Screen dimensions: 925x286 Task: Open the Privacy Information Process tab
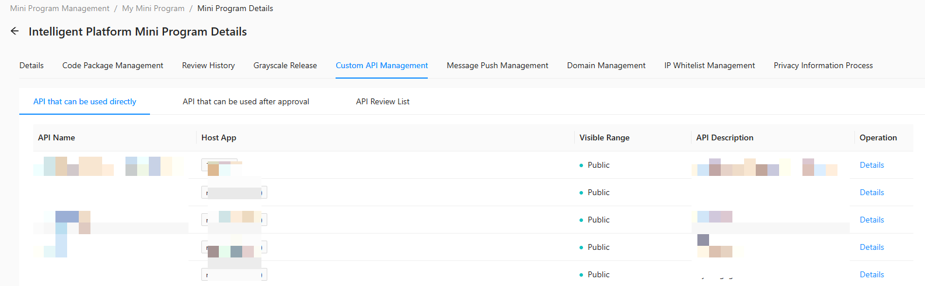pyautogui.click(x=823, y=65)
